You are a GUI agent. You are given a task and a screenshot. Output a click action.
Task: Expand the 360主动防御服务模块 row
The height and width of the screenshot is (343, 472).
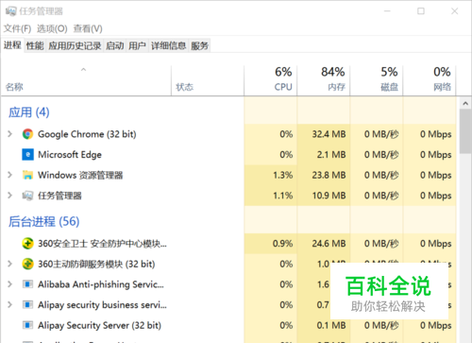(x=10, y=264)
